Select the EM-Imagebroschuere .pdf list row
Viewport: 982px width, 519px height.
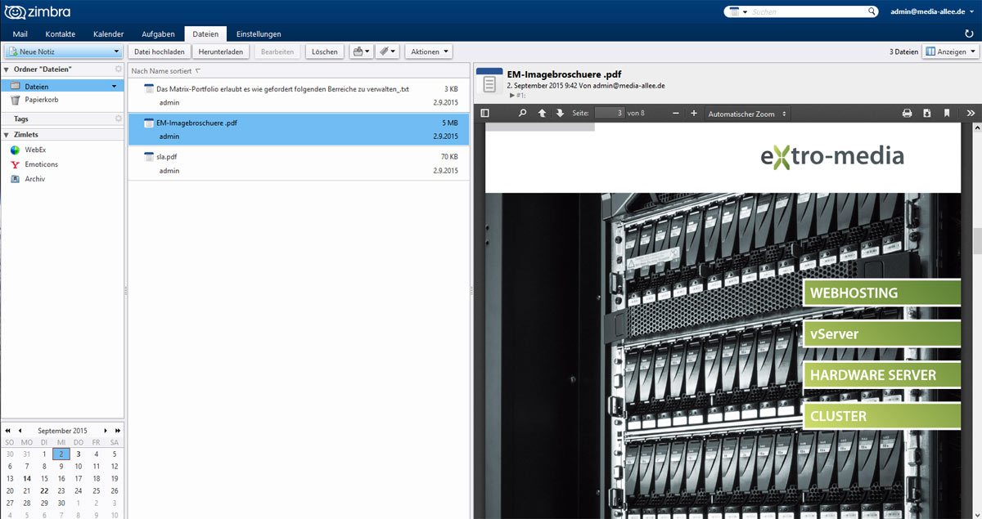pos(300,129)
